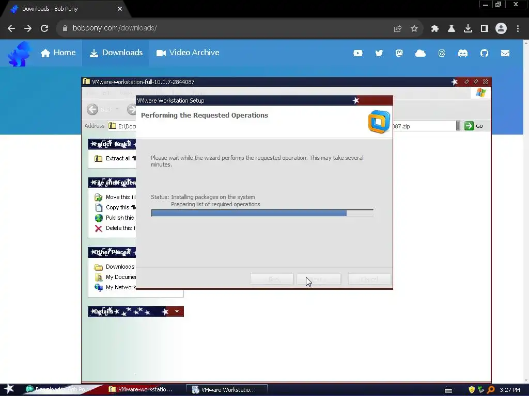Image resolution: width=529 pixels, height=396 pixels.
Task: Click the explorer Back arrow button
Action: 92,109
